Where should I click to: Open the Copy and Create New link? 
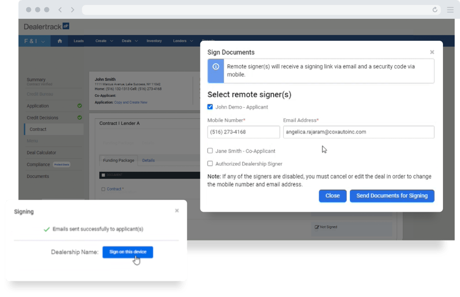coord(131,103)
